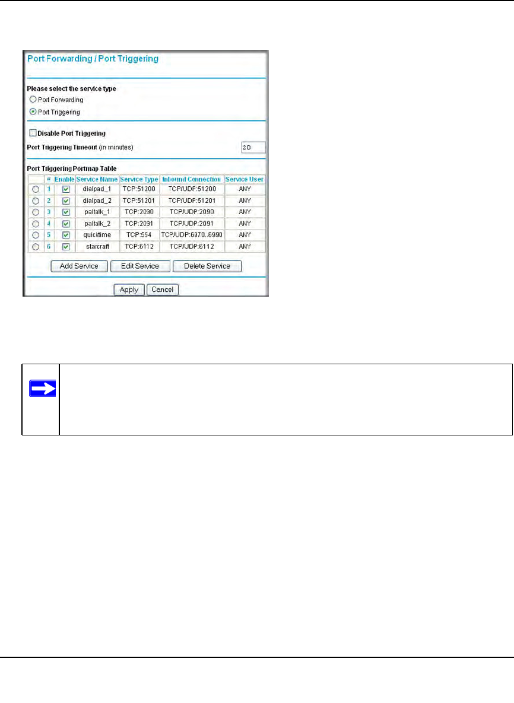Click the Port Forwarding / Port Triggering page title
Viewport: 514px width, 703px height.
tap(93, 59)
